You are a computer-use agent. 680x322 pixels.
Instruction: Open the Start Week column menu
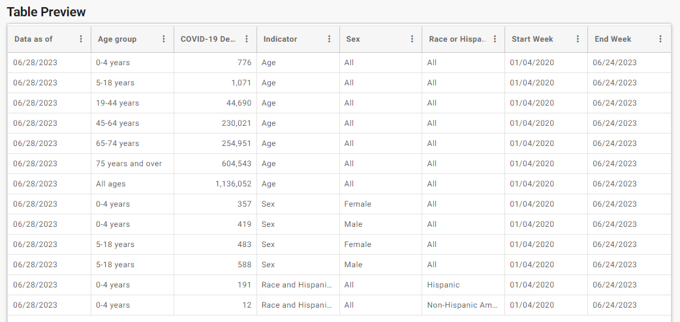(x=578, y=39)
